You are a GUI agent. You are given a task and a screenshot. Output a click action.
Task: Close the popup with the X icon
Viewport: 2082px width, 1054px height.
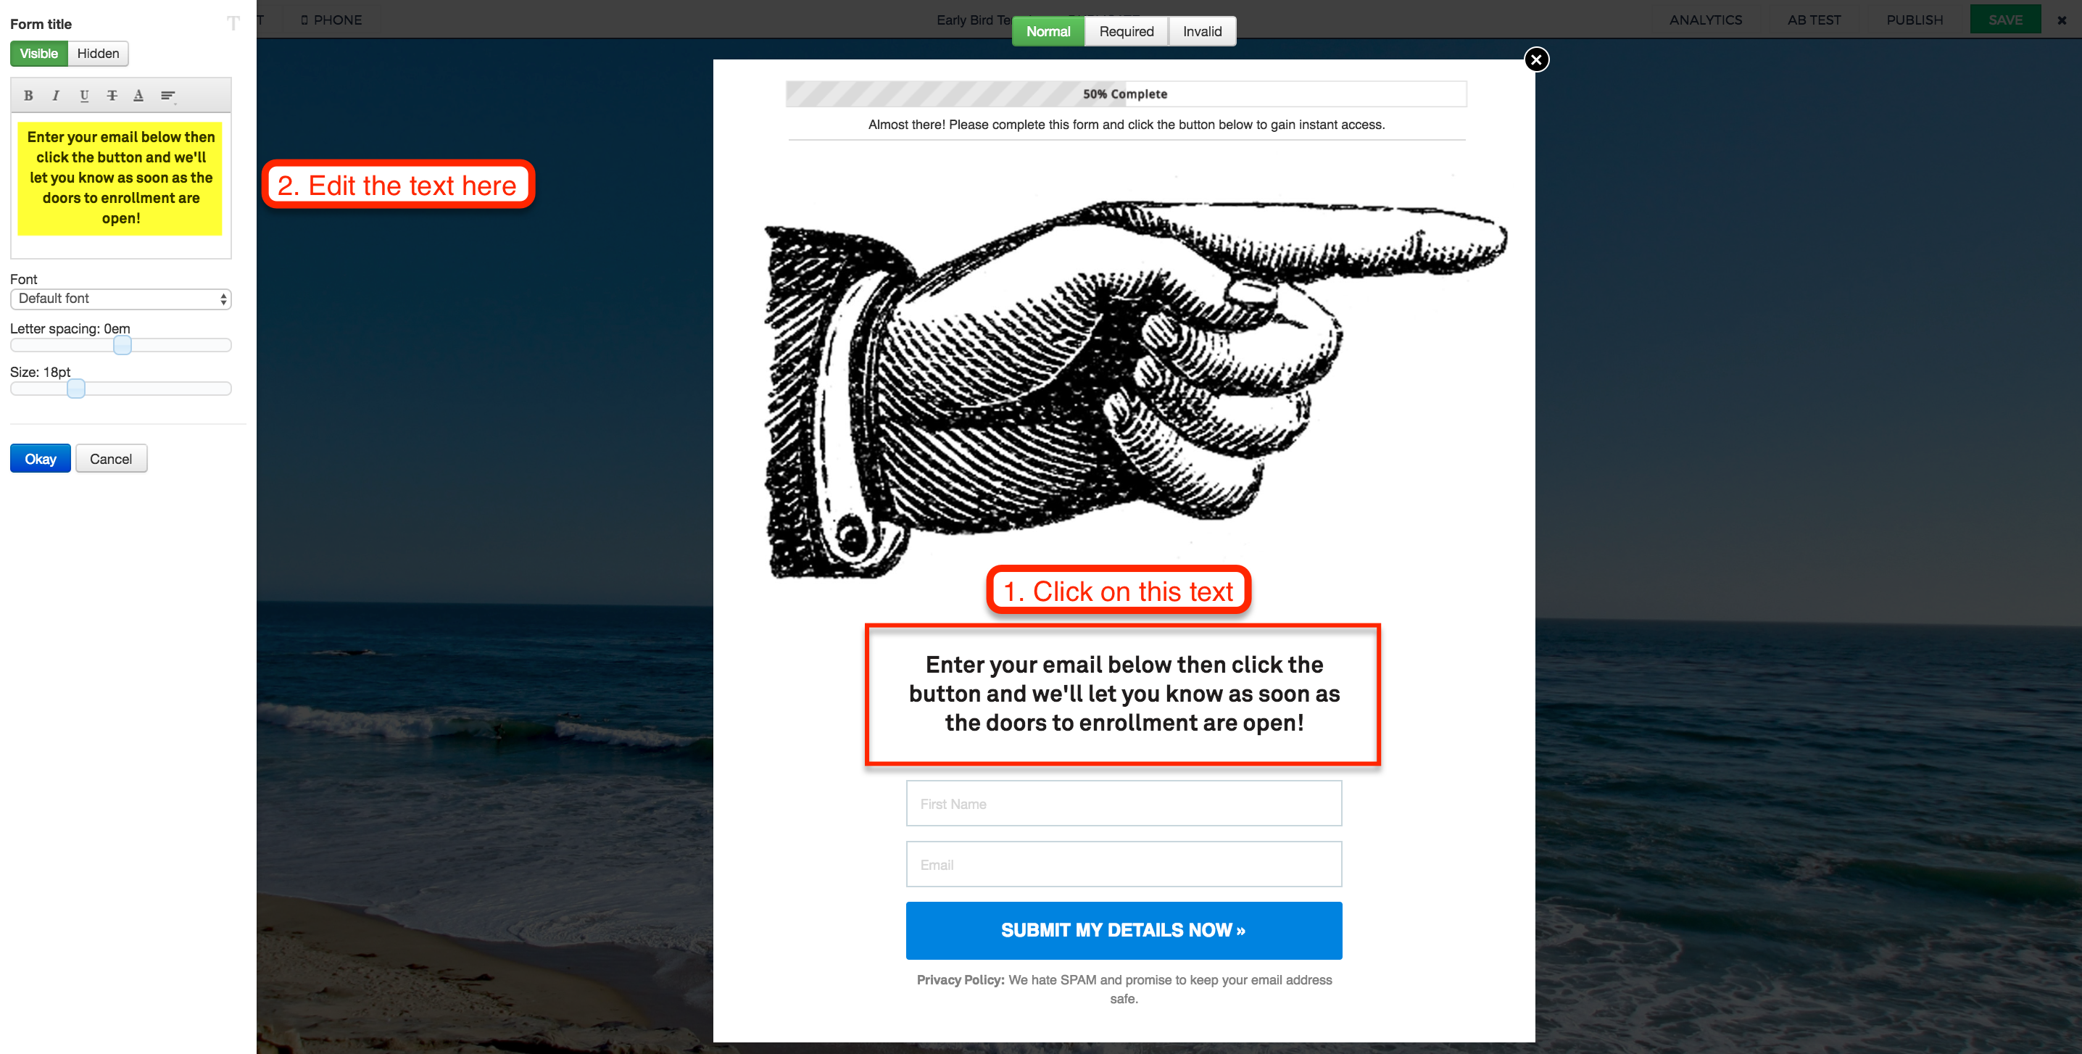pos(1536,59)
